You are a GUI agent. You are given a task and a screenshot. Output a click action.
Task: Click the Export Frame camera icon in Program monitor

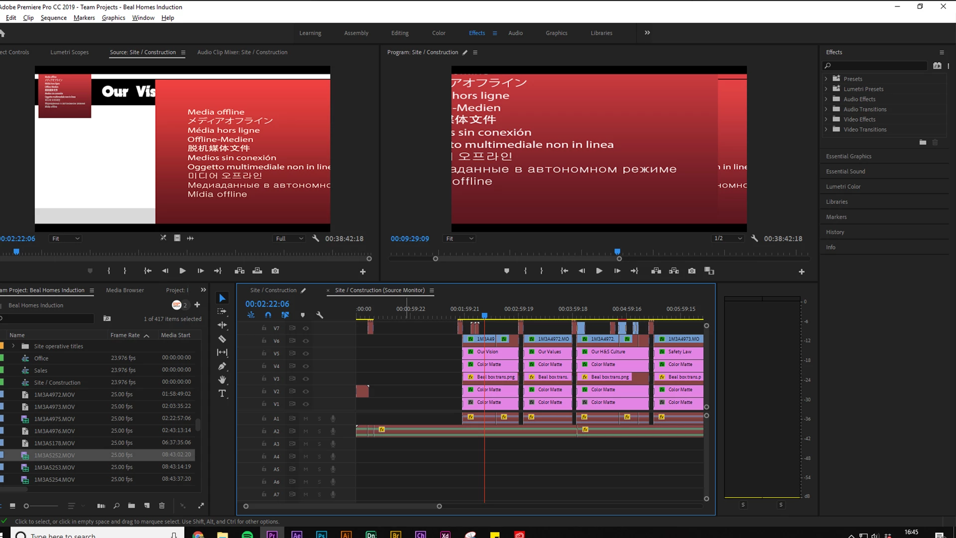(692, 271)
